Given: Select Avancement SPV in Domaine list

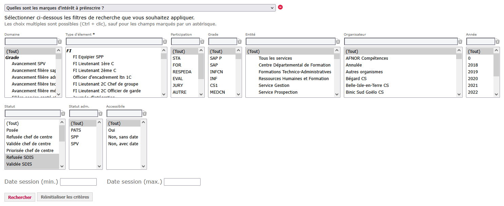Looking at the screenshot, I should (31, 64).
